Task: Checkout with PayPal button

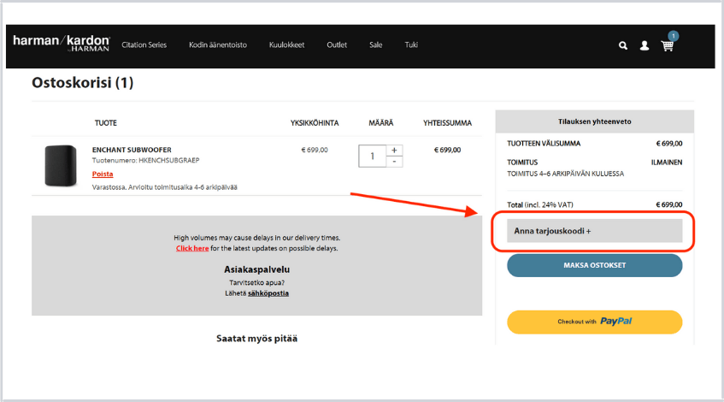Action: click(594, 322)
